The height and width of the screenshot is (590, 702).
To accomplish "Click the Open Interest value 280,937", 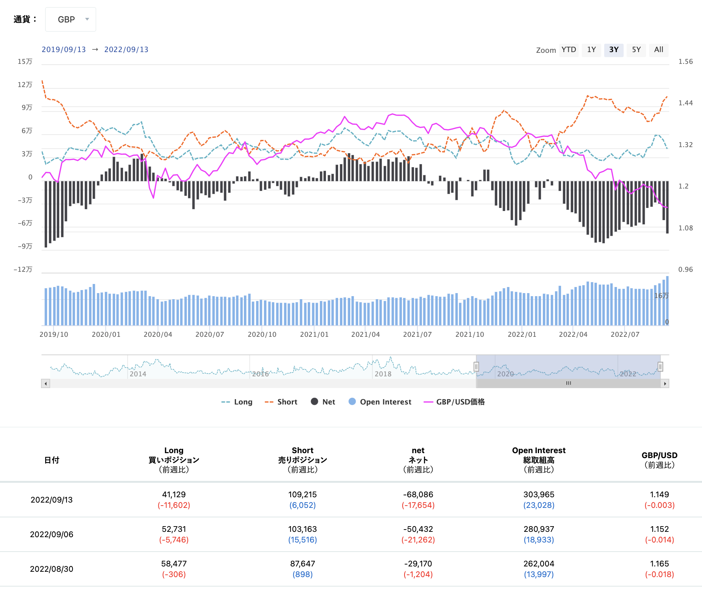I will coord(539,530).
